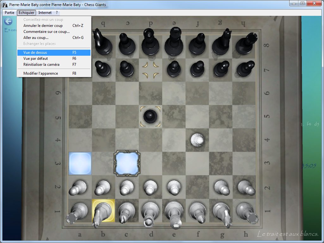Move knight to highlighted c3 square
The height and width of the screenshot is (243, 324).
(127, 163)
